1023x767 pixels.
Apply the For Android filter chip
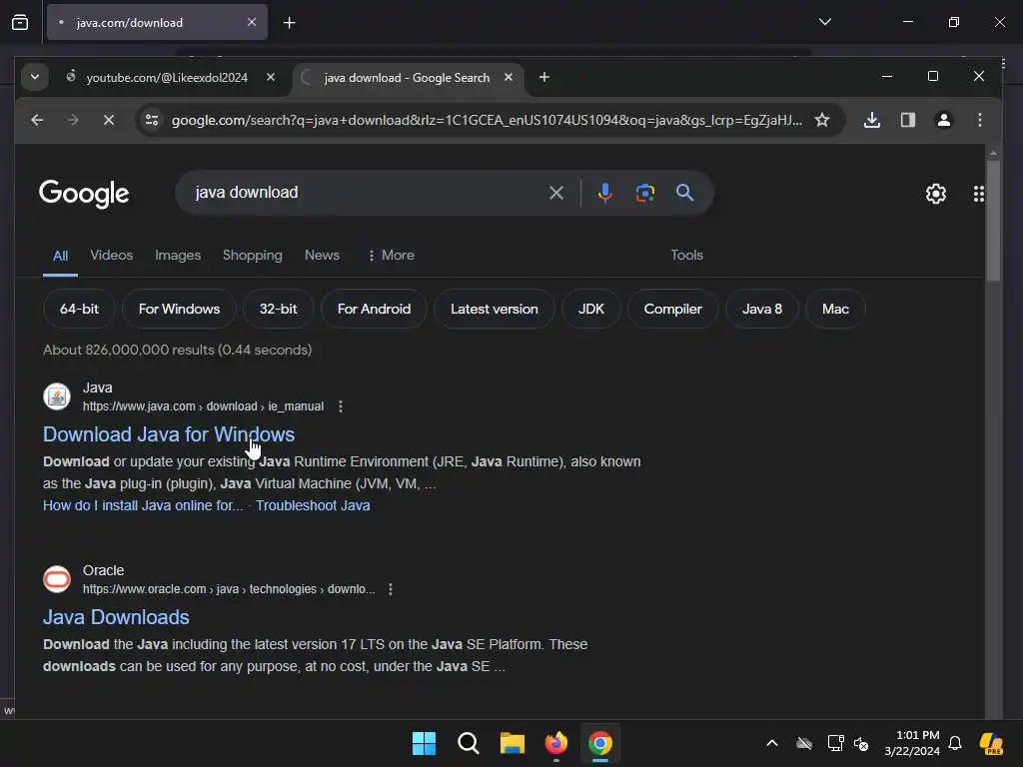[374, 310]
